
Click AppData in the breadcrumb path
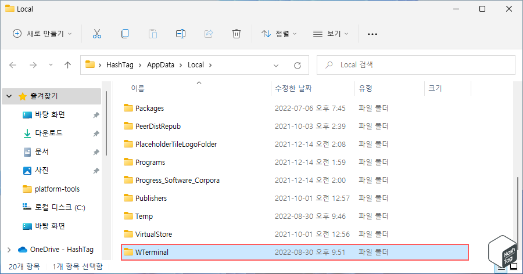[160, 64]
